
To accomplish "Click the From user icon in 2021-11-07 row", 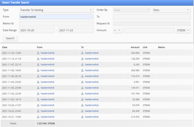I will click(38, 64).
